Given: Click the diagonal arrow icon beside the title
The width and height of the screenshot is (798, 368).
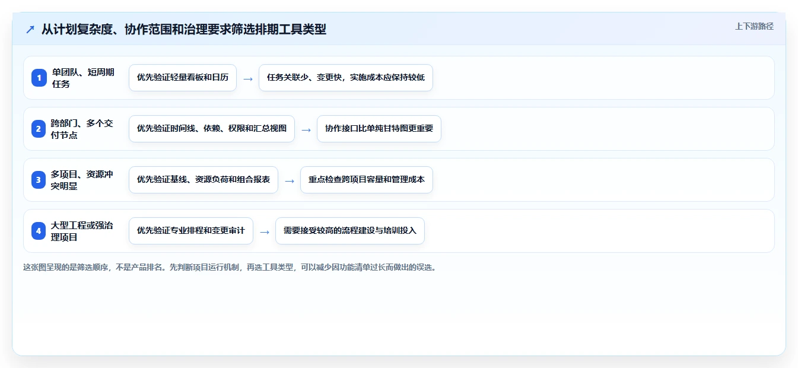Looking at the screenshot, I should coord(30,29).
